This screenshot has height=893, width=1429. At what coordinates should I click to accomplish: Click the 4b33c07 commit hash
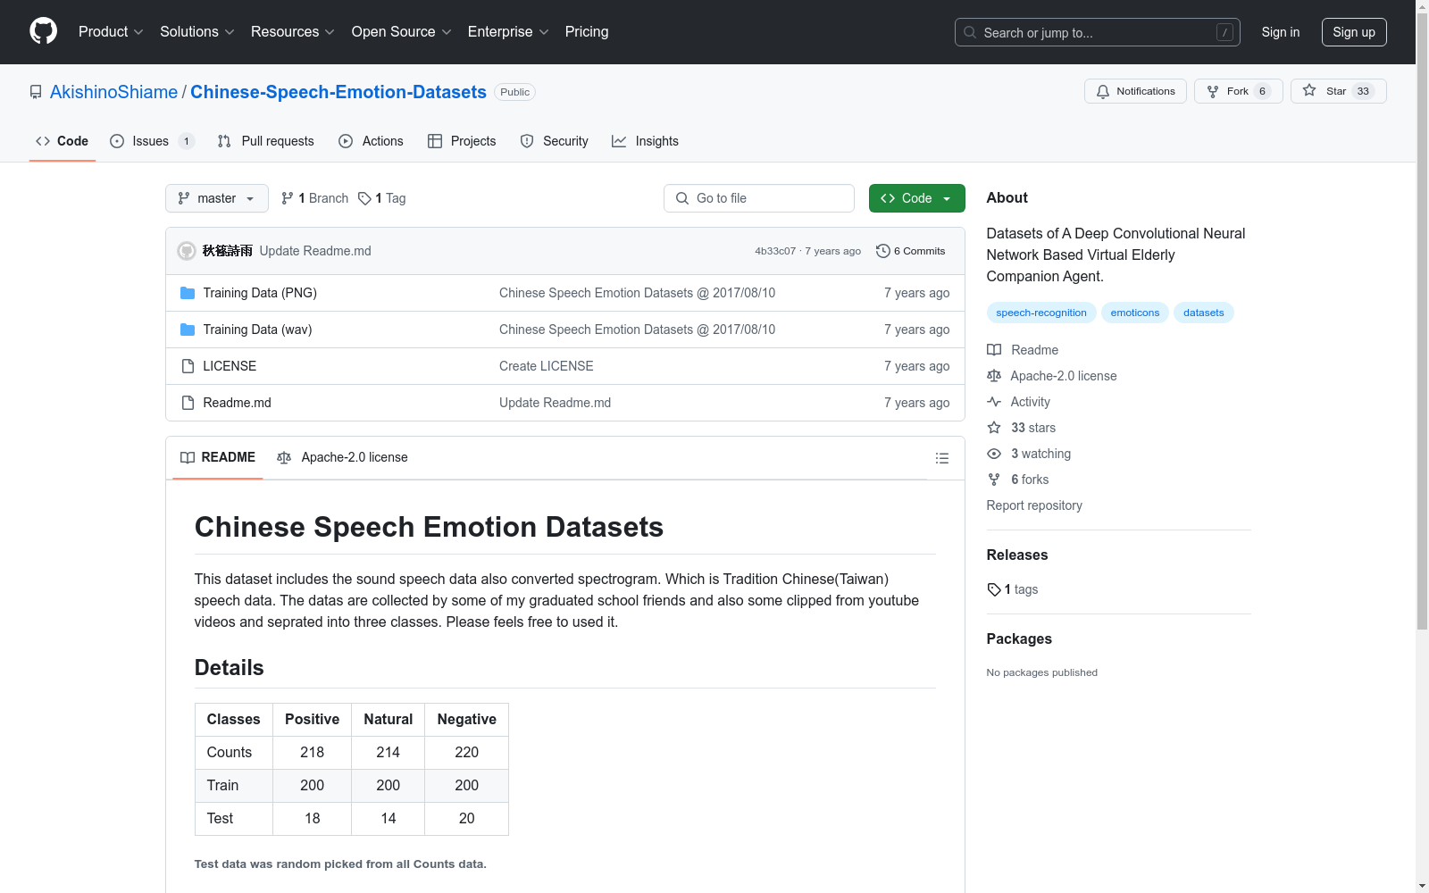click(775, 251)
